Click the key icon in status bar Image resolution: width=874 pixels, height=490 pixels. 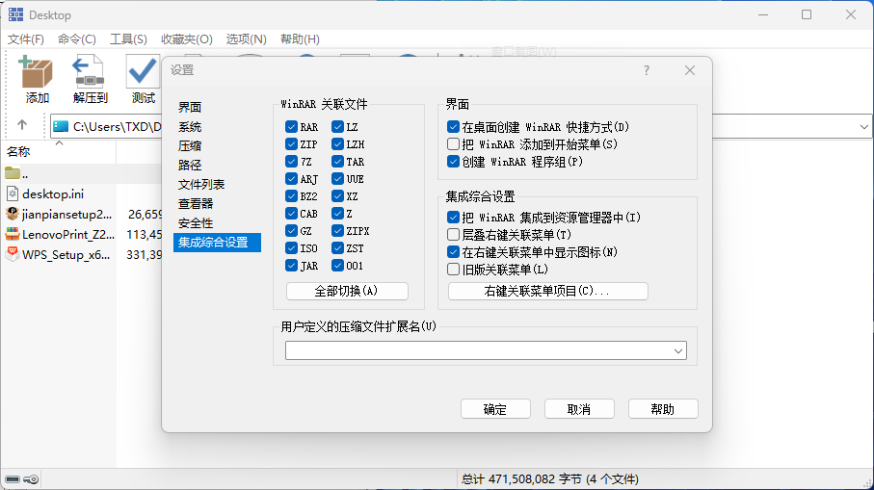[31, 479]
